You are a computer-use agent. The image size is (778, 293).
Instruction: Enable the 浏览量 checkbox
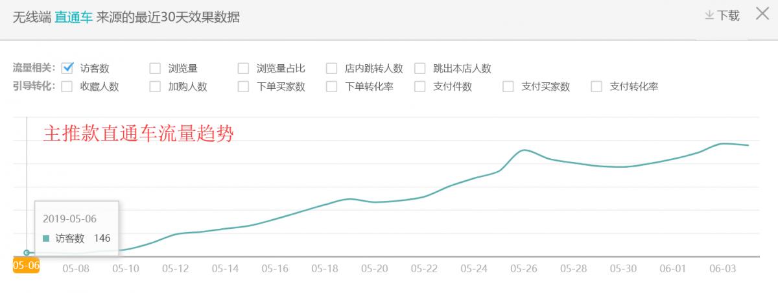[x=155, y=68]
